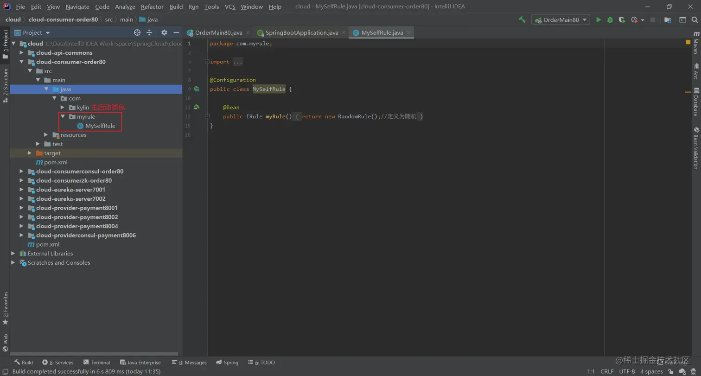Open the Spring tool window button

(227, 363)
